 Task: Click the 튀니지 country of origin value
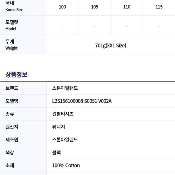59,127
